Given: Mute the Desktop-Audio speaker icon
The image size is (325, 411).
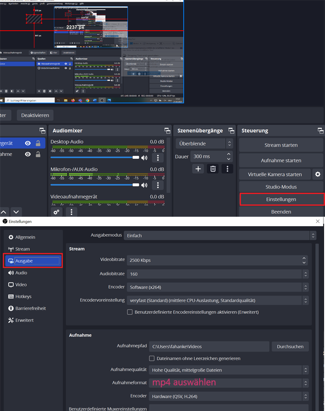Looking at the screenshot, I should pos(144,158).
